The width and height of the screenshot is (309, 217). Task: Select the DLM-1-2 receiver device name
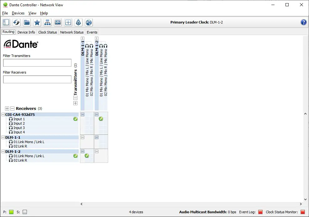pyautogui.click(x=13, y=152)
